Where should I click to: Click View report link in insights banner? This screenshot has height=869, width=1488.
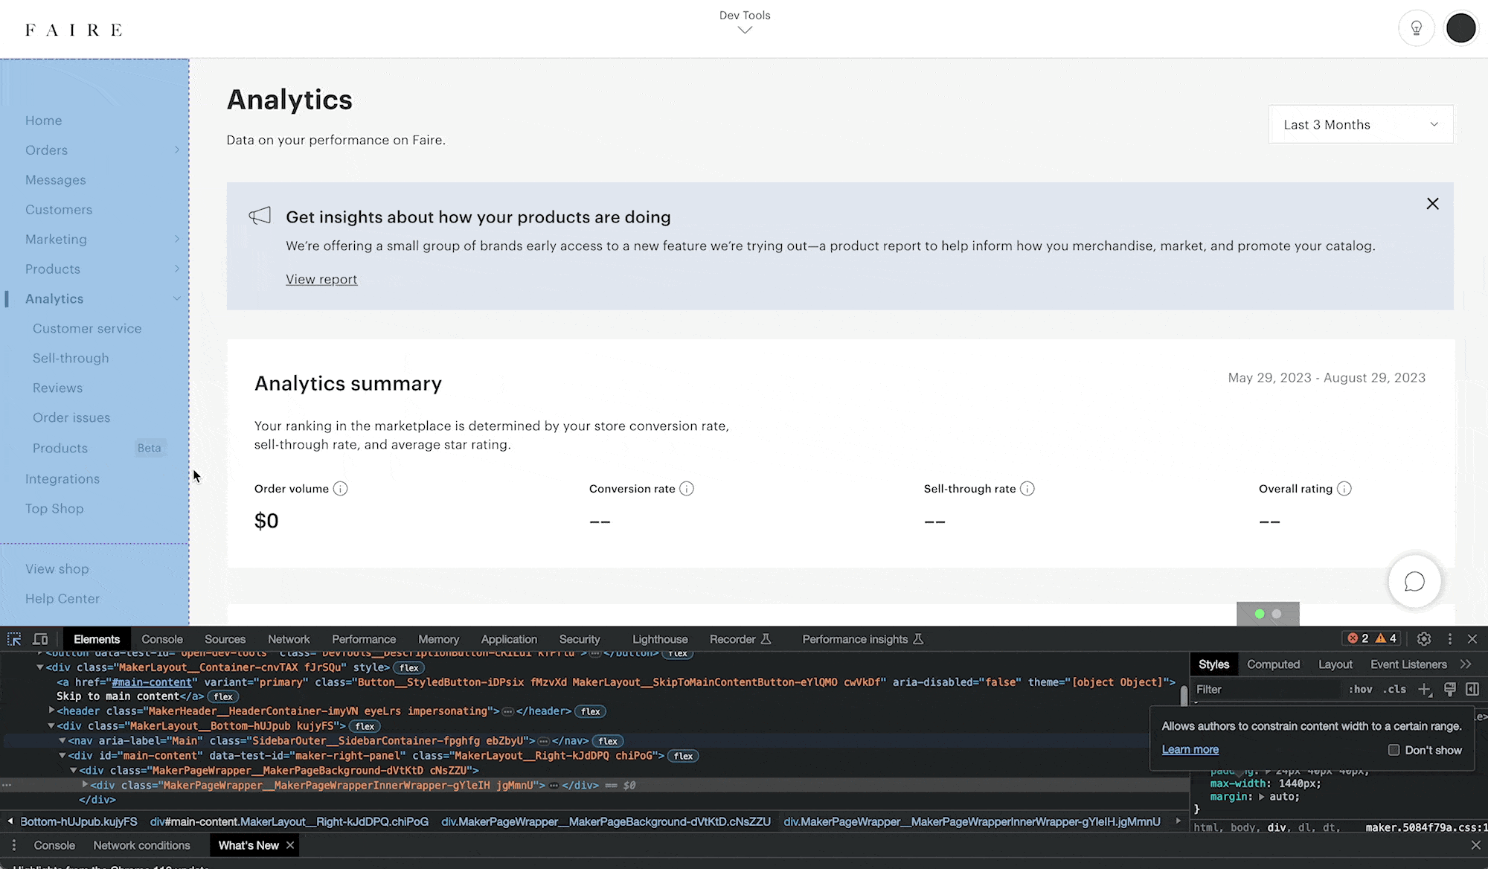point(321,279)
